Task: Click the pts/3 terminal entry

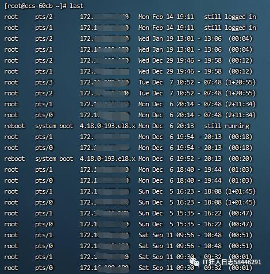Action: (44, 82)
